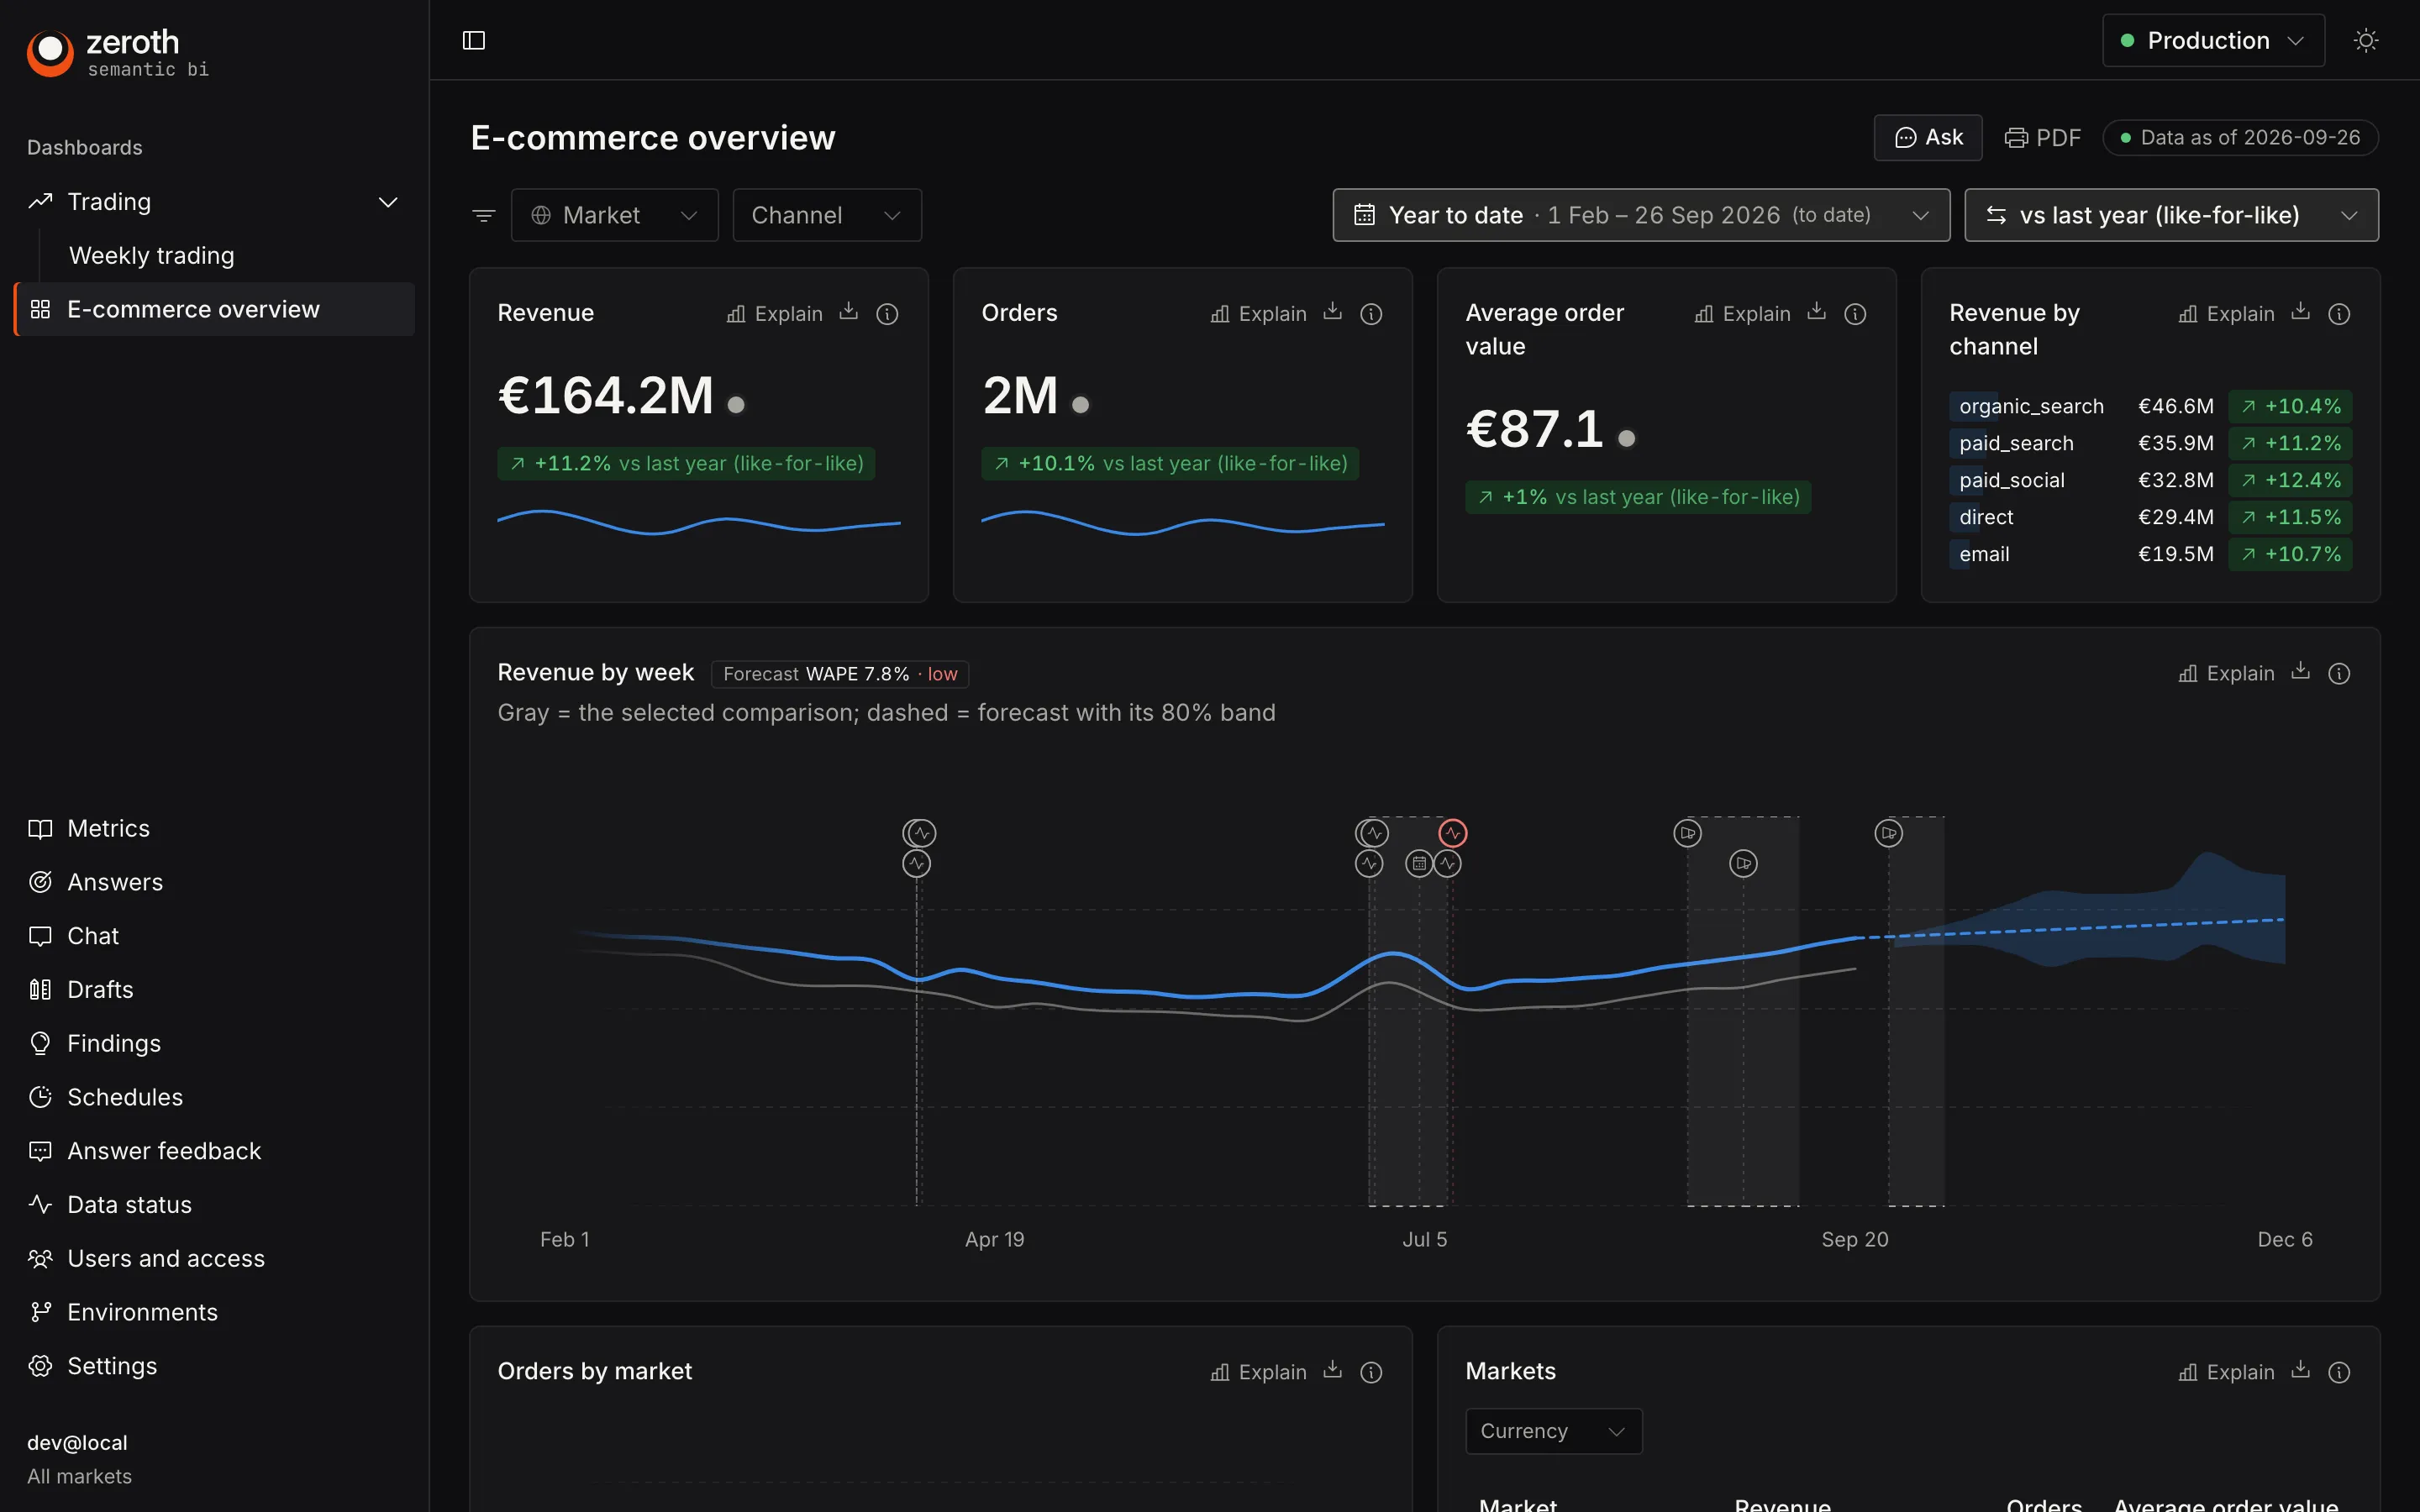Image resolution: width=2420 pixels, height=1512 pixels.
Task: Show info for Average order value
Action: [x=1855, y=314]
